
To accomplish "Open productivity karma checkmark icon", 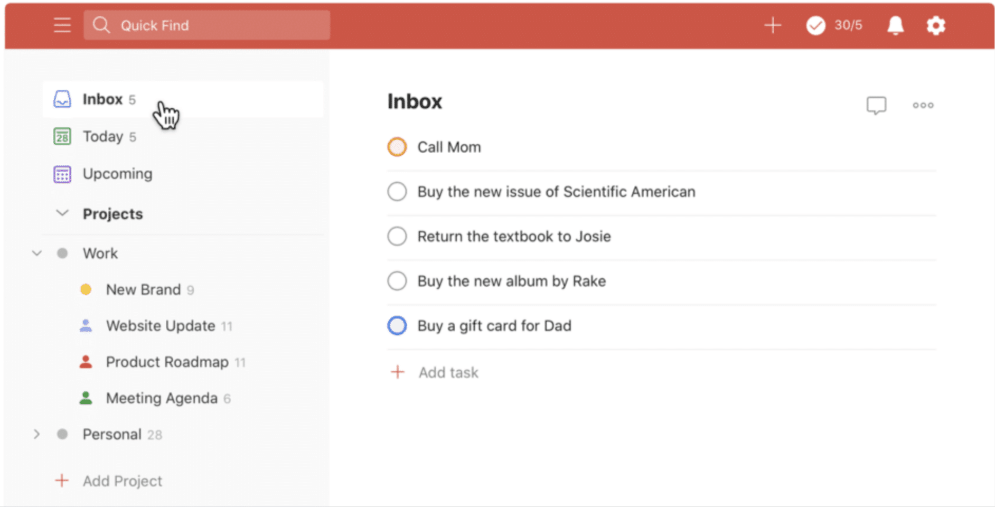I will (x=815, y=25).
